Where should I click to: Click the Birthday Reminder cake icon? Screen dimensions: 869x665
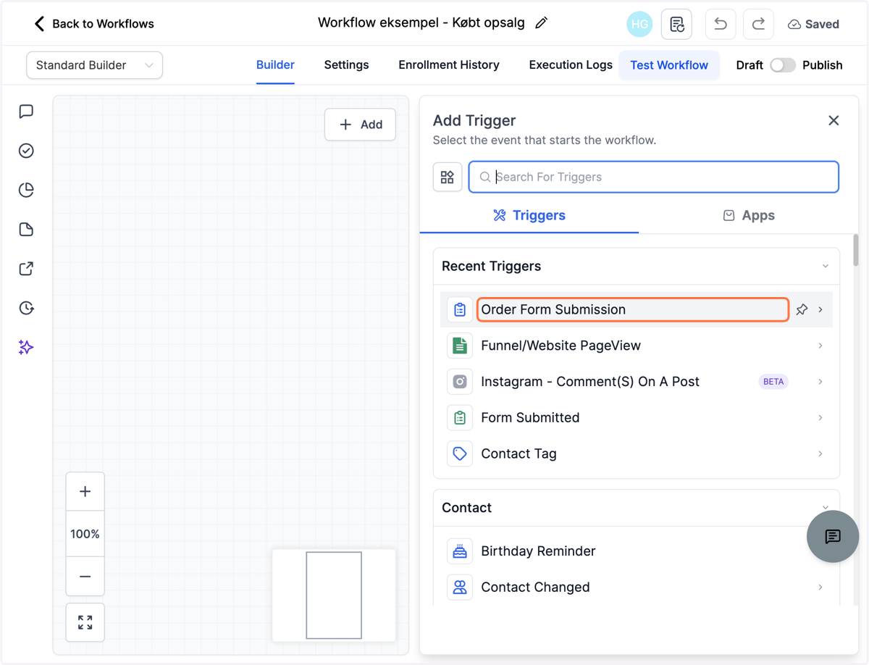coord(460,551)
